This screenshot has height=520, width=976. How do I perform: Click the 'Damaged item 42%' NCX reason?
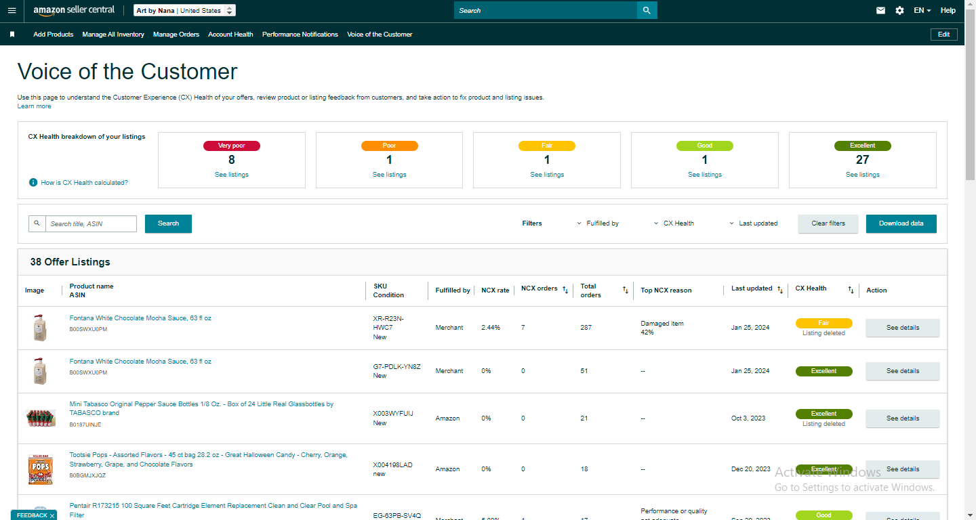point(662,328)
